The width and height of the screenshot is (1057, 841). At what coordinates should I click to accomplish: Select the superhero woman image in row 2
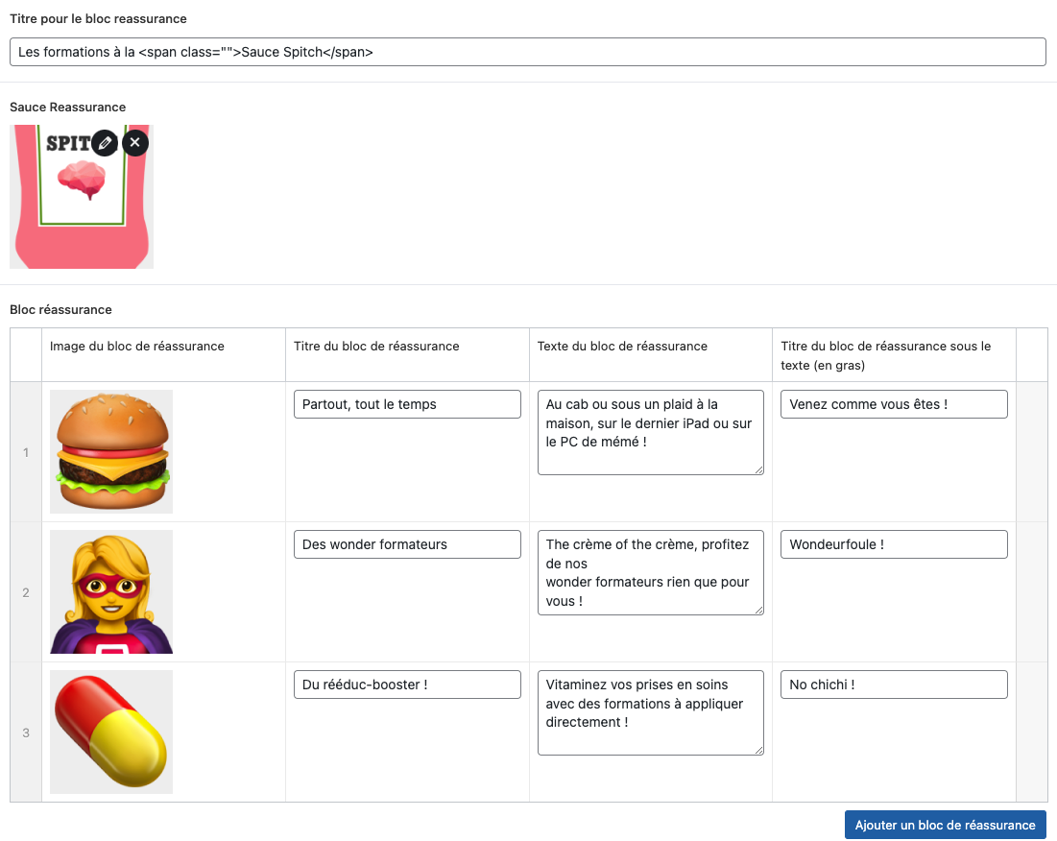coord(111,591)
